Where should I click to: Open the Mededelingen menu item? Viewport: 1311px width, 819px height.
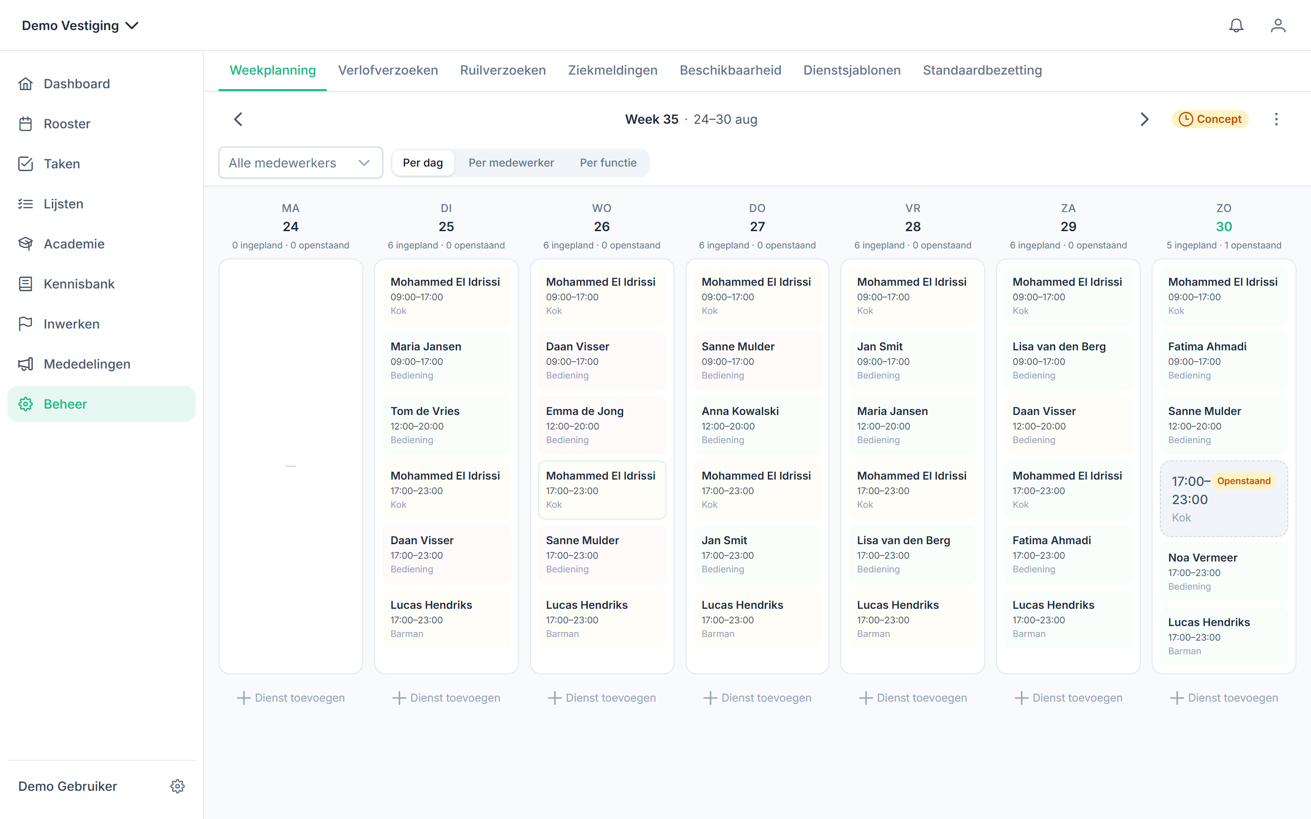[102, 364]
